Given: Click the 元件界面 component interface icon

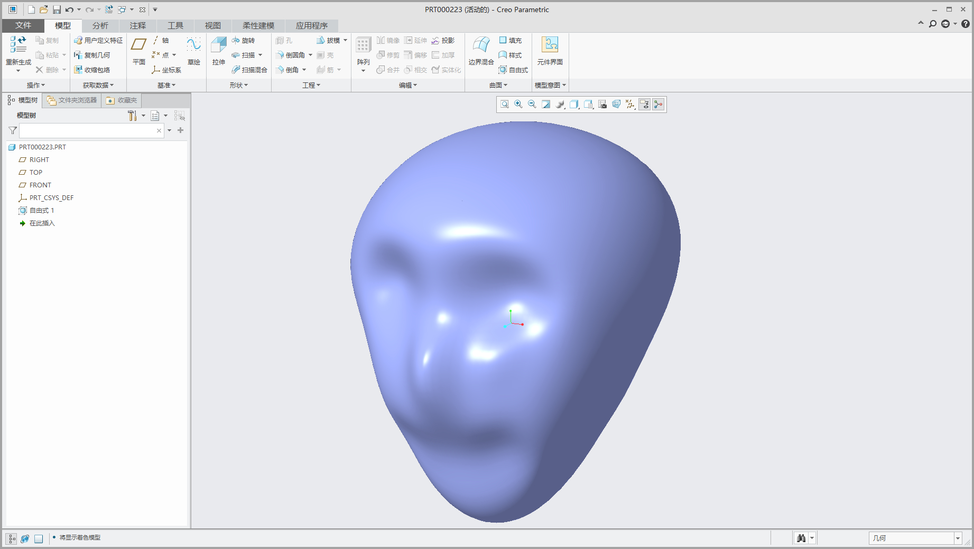Looking at the screenshot, I should [x=550, y=45].
